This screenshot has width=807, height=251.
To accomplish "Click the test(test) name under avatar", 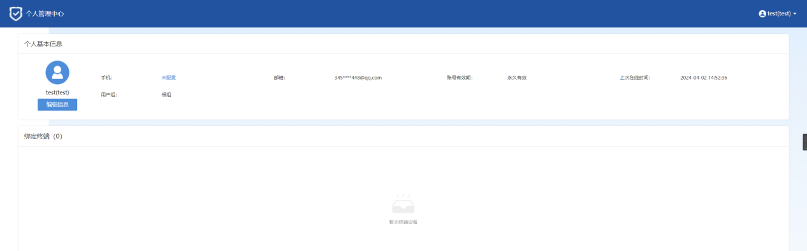I will point(57,92).
